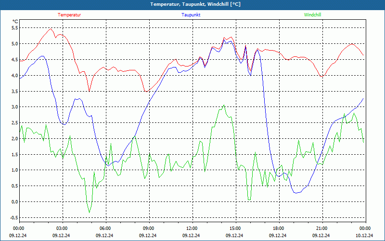The width and height of the screenshot is (385, 241).
Task: Click the 5,5 y-axis value
Action: (15, 28)
